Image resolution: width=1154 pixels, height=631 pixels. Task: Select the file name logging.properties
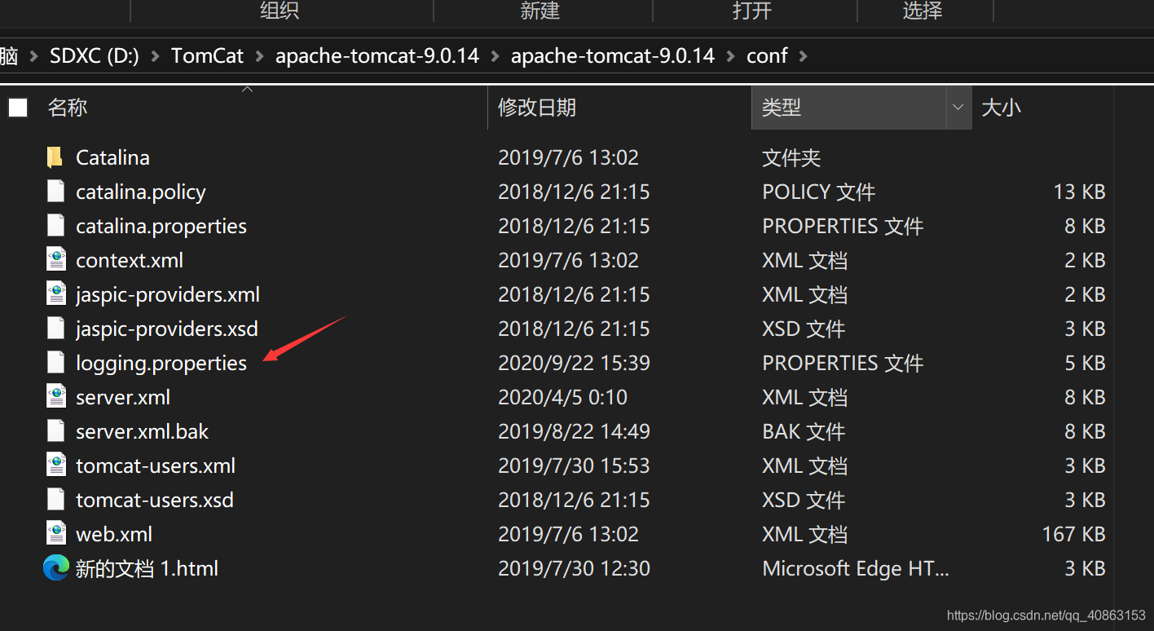[x=161, y=363]
